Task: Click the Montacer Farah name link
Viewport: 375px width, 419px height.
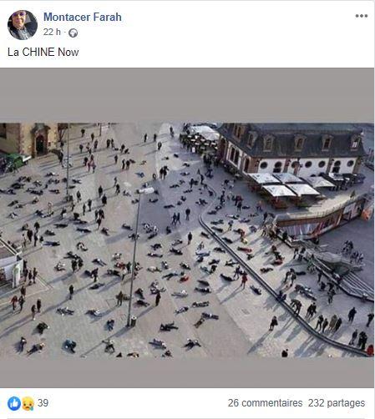Action: click(x=83, y=17)
